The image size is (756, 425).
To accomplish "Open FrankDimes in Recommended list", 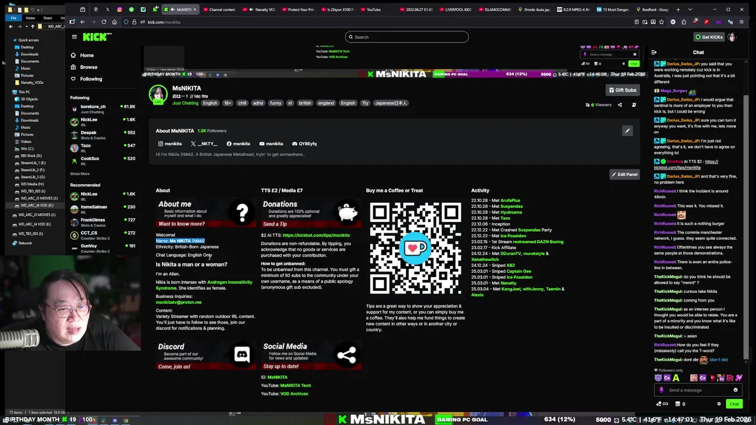I will (102, 222).
